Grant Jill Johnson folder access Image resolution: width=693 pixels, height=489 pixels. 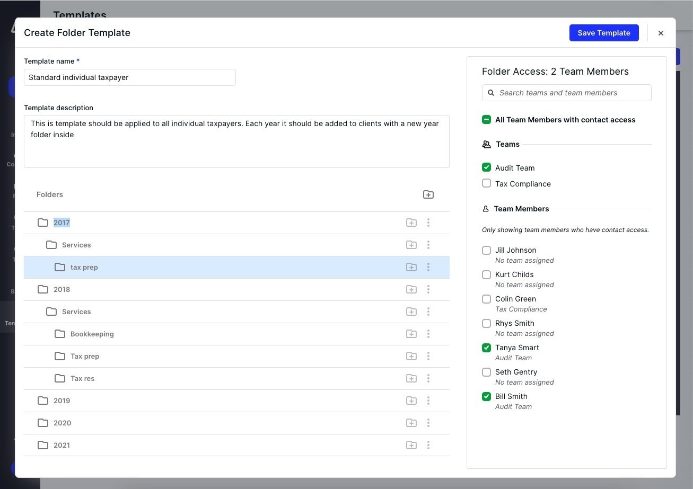click(x=486, y=250)
